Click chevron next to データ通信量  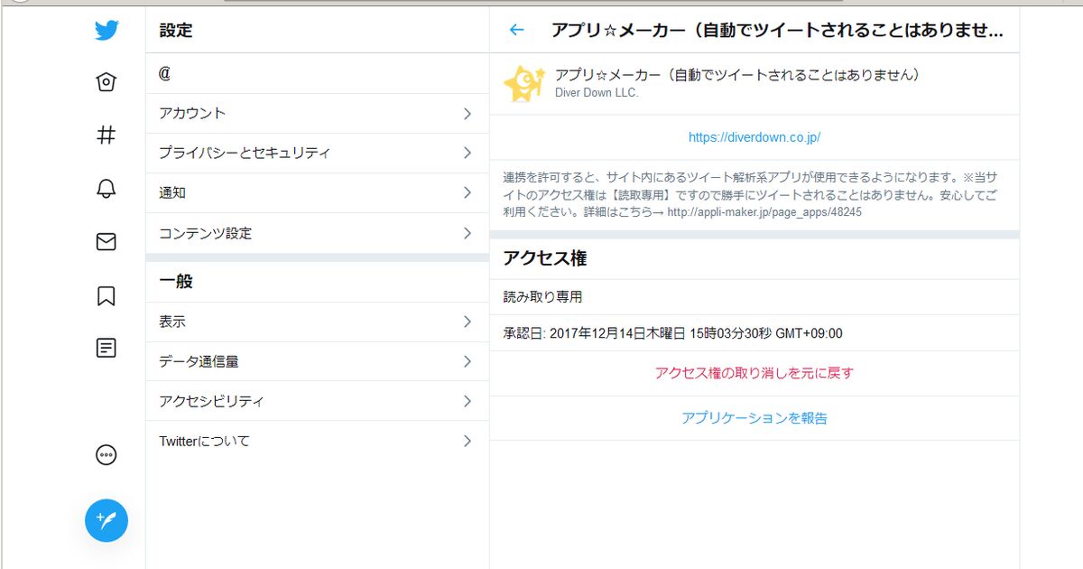tap(467, 361)
